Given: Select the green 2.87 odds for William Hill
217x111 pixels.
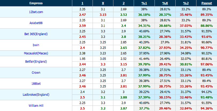Looking at the screenshot, I should click(124, 109).
